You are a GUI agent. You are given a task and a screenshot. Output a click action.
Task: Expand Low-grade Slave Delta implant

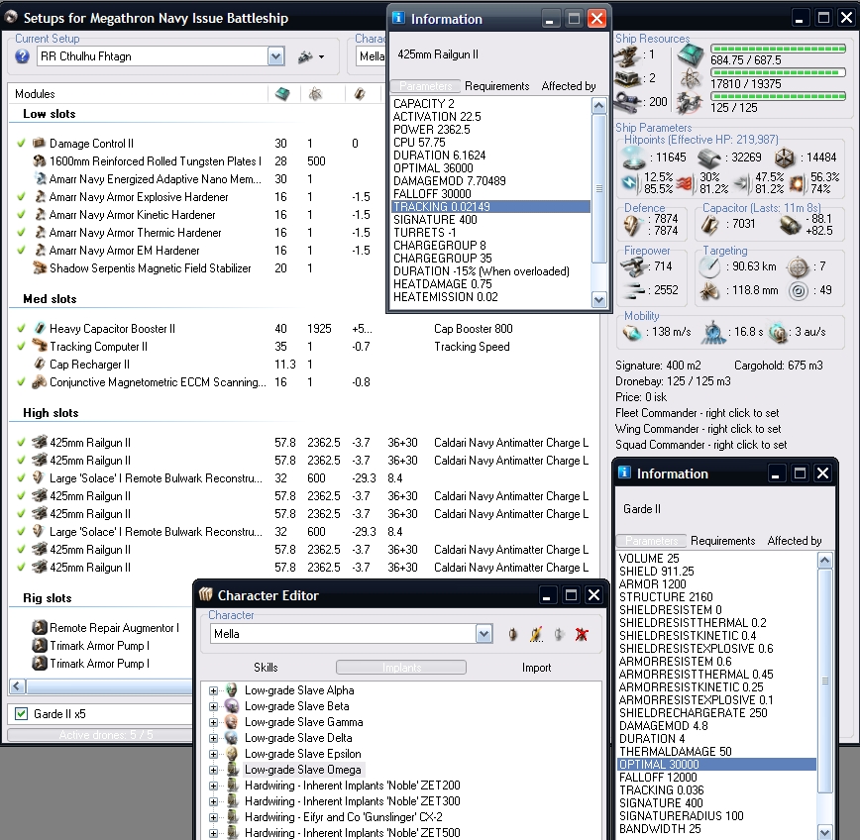[x=213, y=738]
